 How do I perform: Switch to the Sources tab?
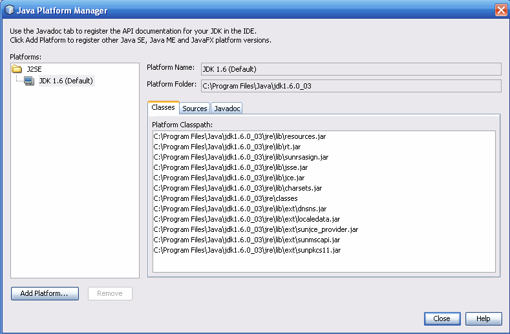[x=195, y=109]
